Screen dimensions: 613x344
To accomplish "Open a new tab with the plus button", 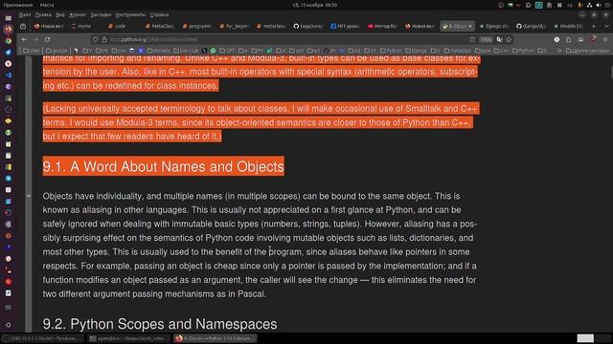I will click(594, 26).
